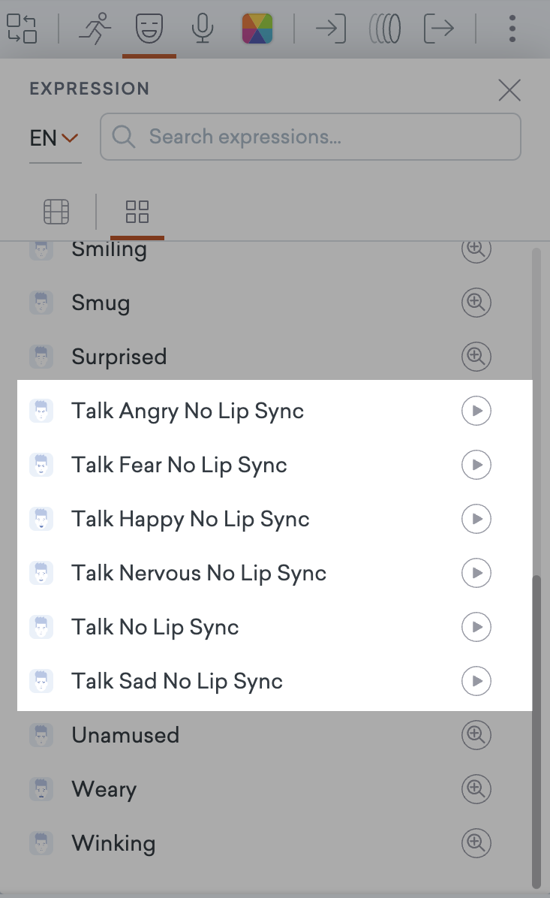Close the Expression panel
The width and height of the screenshot is (550, 898).
pyautogui.click(x=509, y=91)
